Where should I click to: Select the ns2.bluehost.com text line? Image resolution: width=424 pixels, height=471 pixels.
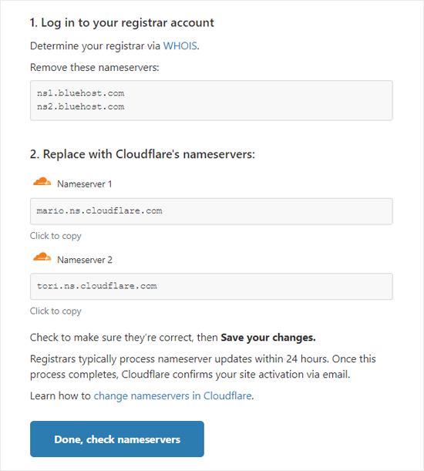click(80, 106)
